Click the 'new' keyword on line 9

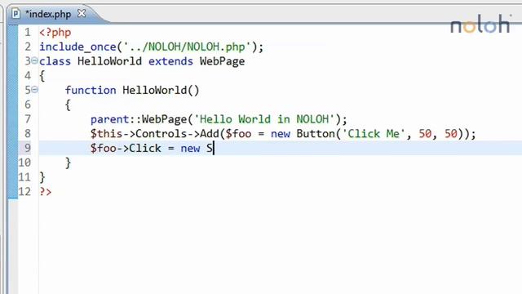tap(190, 149)
